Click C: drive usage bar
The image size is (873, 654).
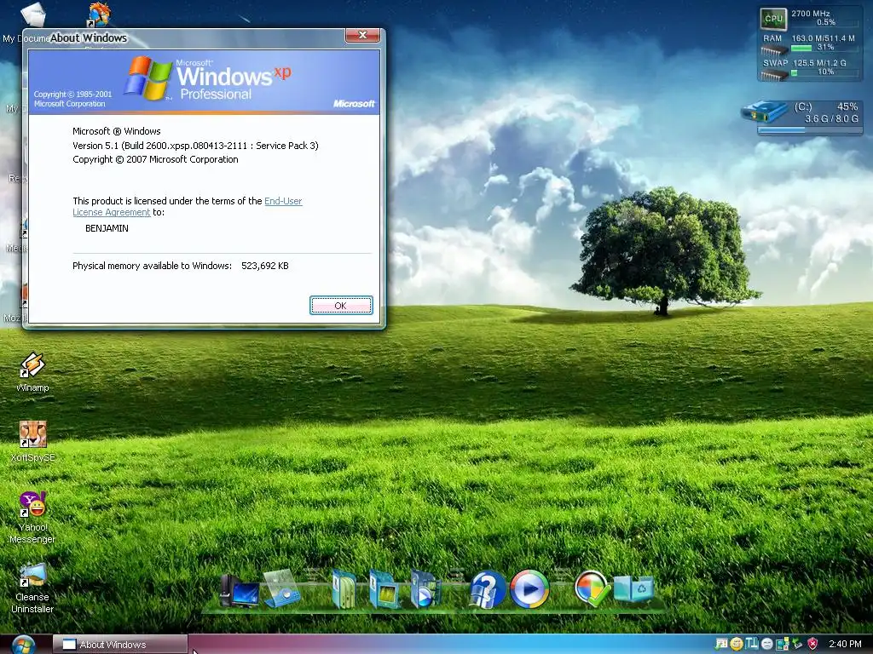[x=810, y=130]
